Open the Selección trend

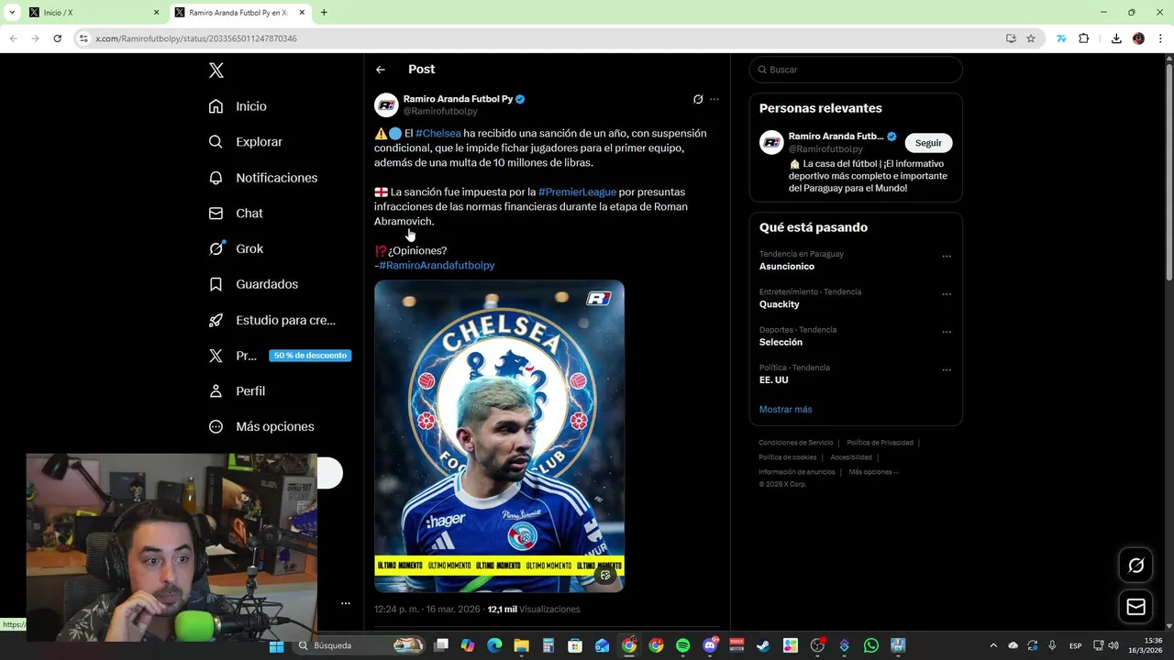[781, 343]
